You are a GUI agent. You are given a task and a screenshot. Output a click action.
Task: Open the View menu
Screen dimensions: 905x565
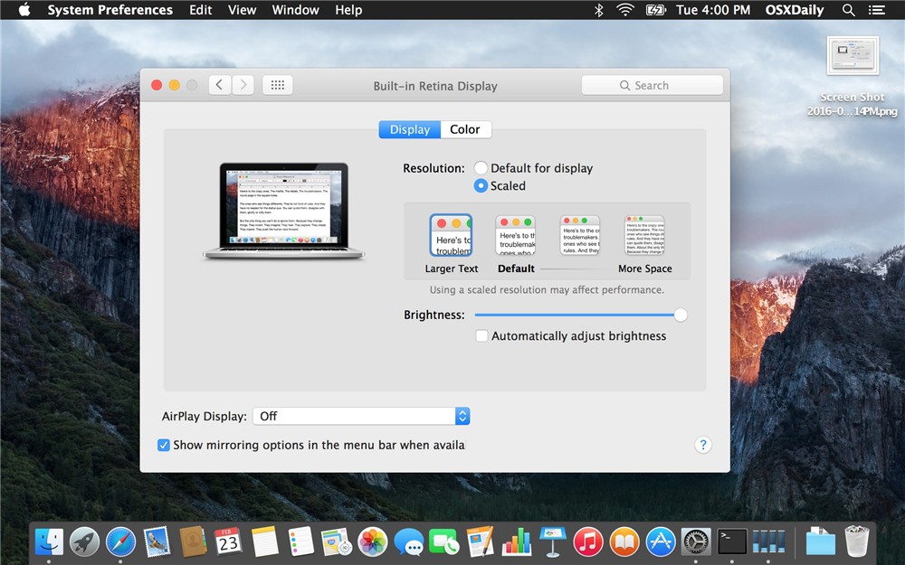pyautogui.click(x=242, y=10)
